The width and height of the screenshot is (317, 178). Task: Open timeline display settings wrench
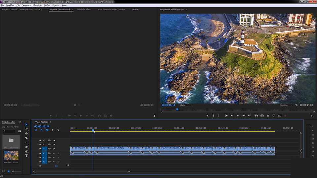[x=58, y=130]
